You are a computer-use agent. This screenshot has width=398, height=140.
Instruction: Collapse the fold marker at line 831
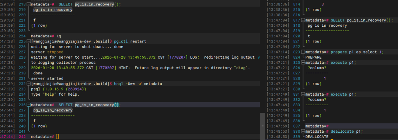coord(303,94)
